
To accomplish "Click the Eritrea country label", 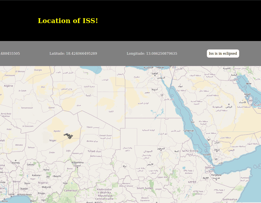I will [194, 151].
